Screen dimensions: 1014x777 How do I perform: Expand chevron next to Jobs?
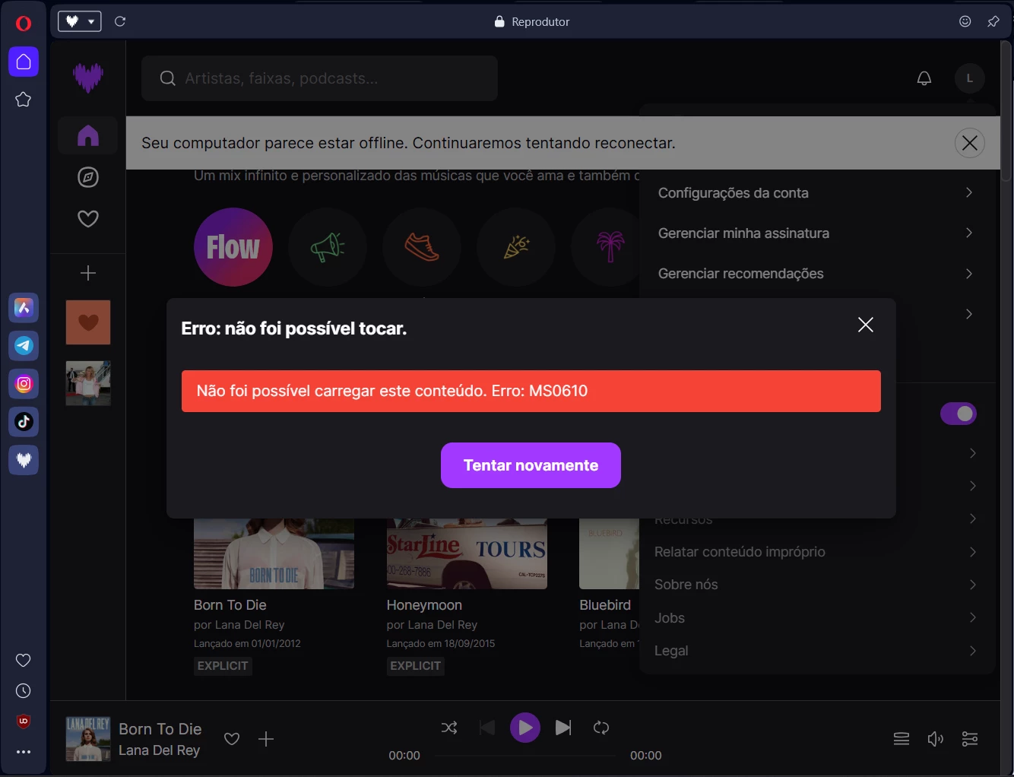tap(973, 618)
